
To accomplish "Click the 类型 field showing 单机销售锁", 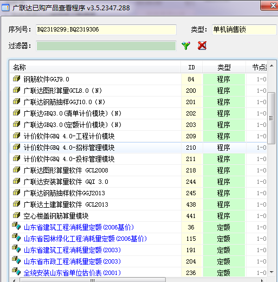I will (244, 29).
